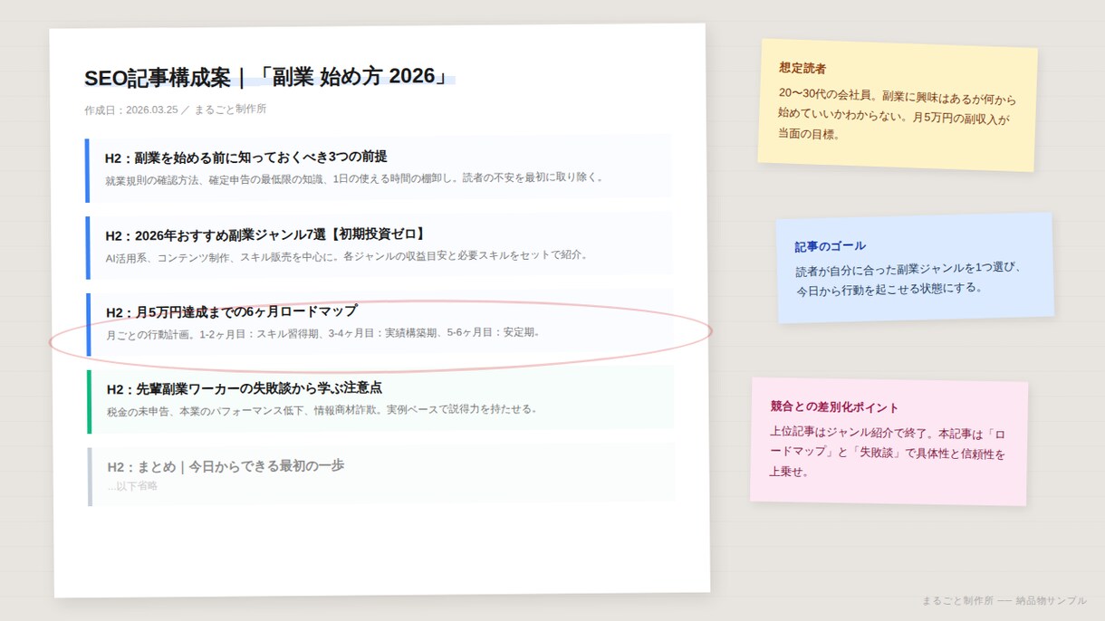
Task: Click description starting "税金の未申告"
Action: (x=322, y=410)
